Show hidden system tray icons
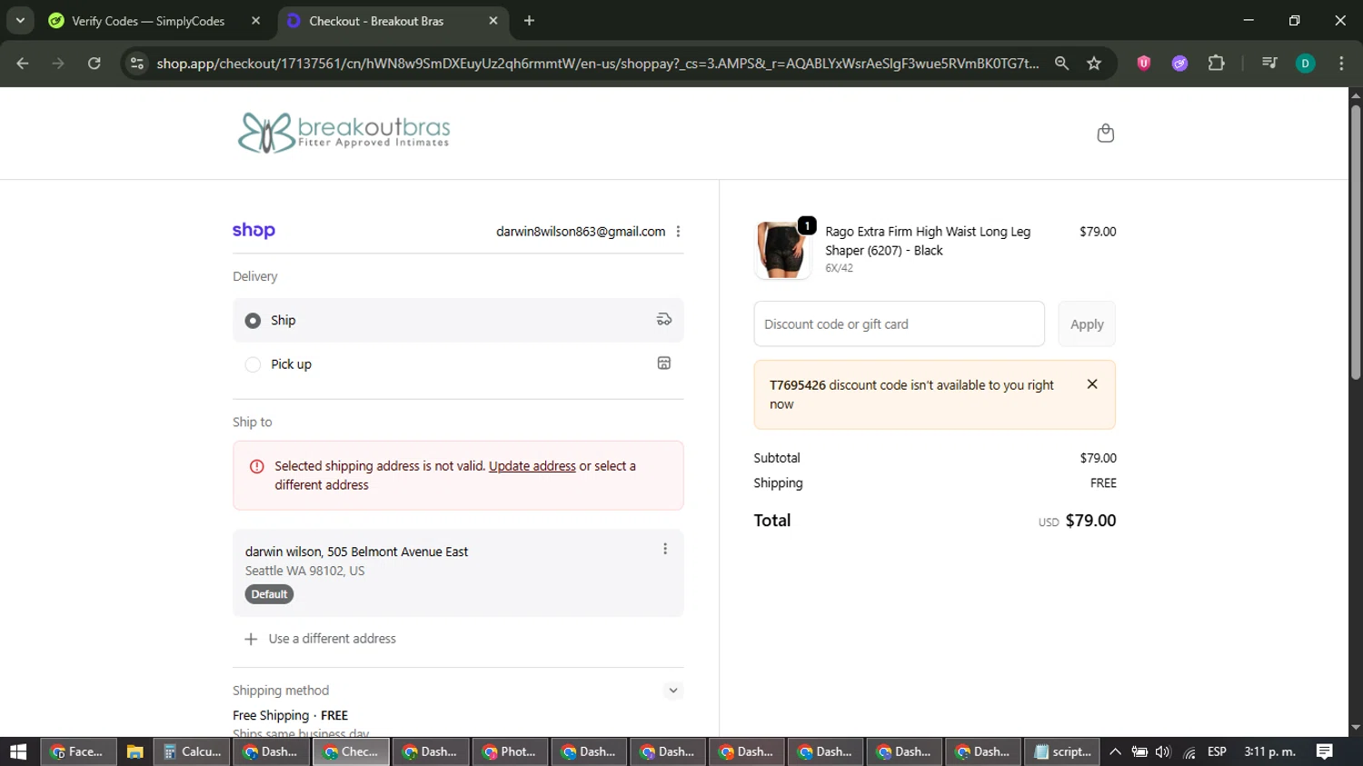 tap(1115, 751)
